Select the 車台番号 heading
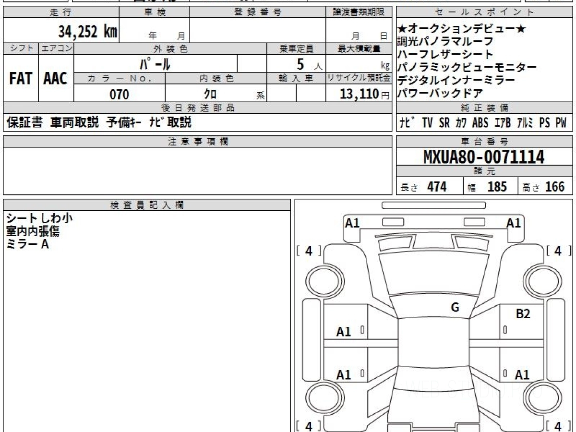Image resolution: width=576 pixels, height=432 pixels. pos(485,142)
